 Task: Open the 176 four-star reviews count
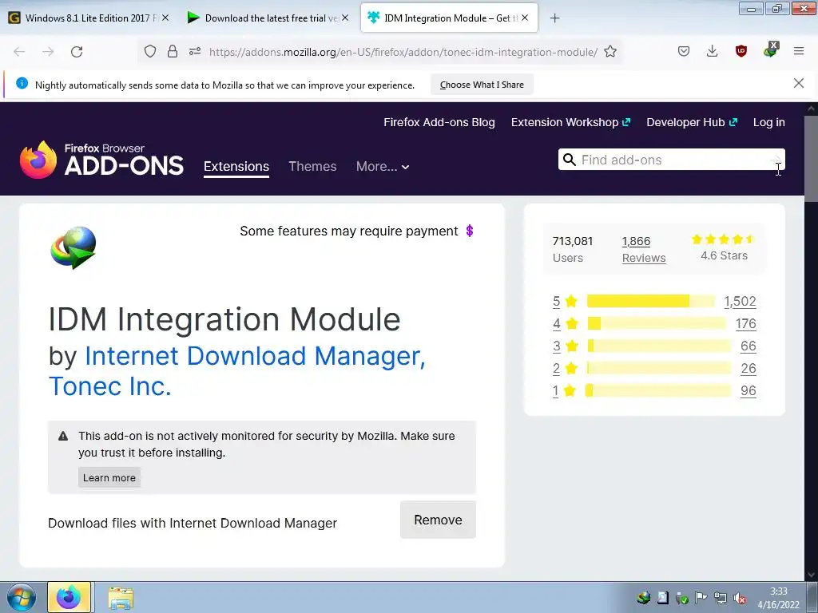point(745,324)
